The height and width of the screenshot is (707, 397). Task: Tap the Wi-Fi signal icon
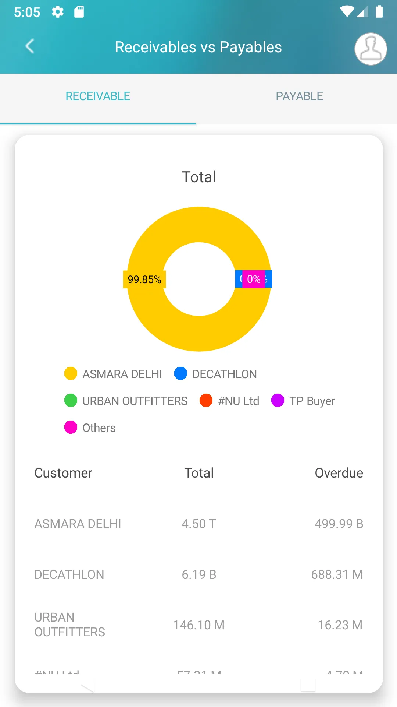click(347, 12)
